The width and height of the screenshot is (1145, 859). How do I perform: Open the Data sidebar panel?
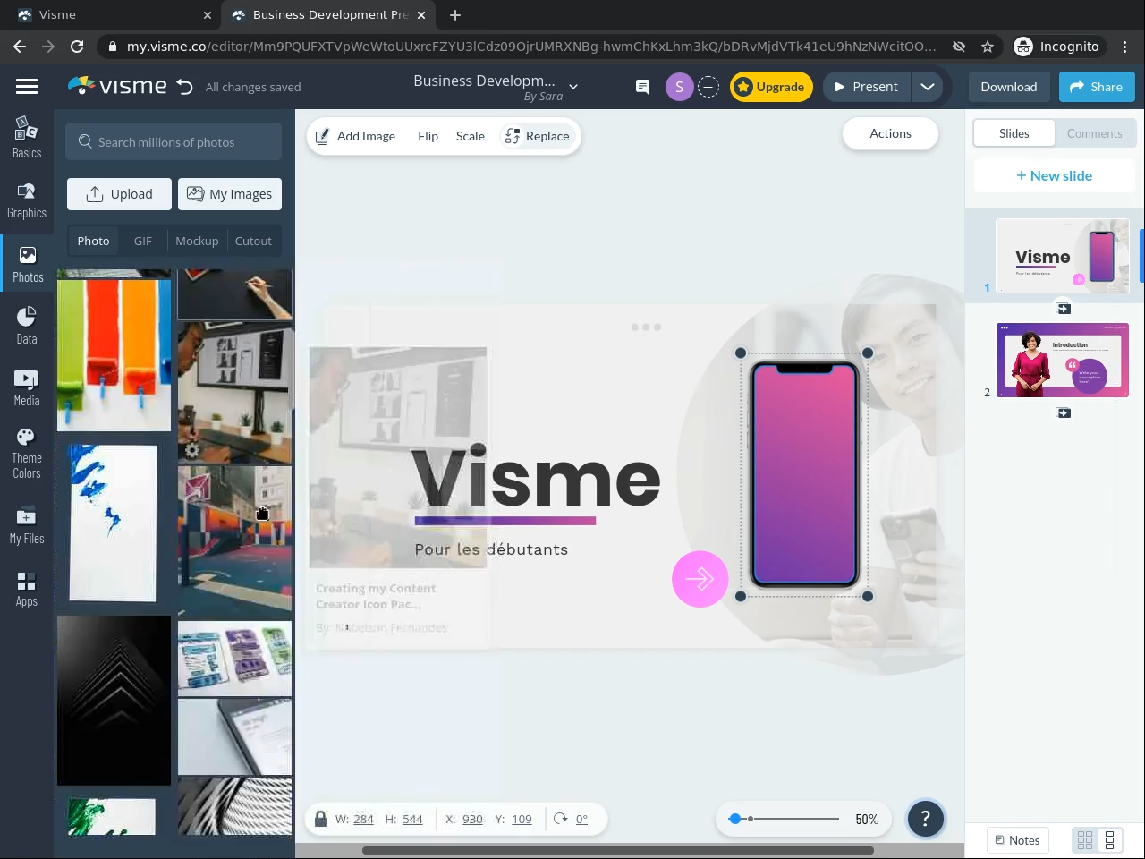[x=27, y=325]
